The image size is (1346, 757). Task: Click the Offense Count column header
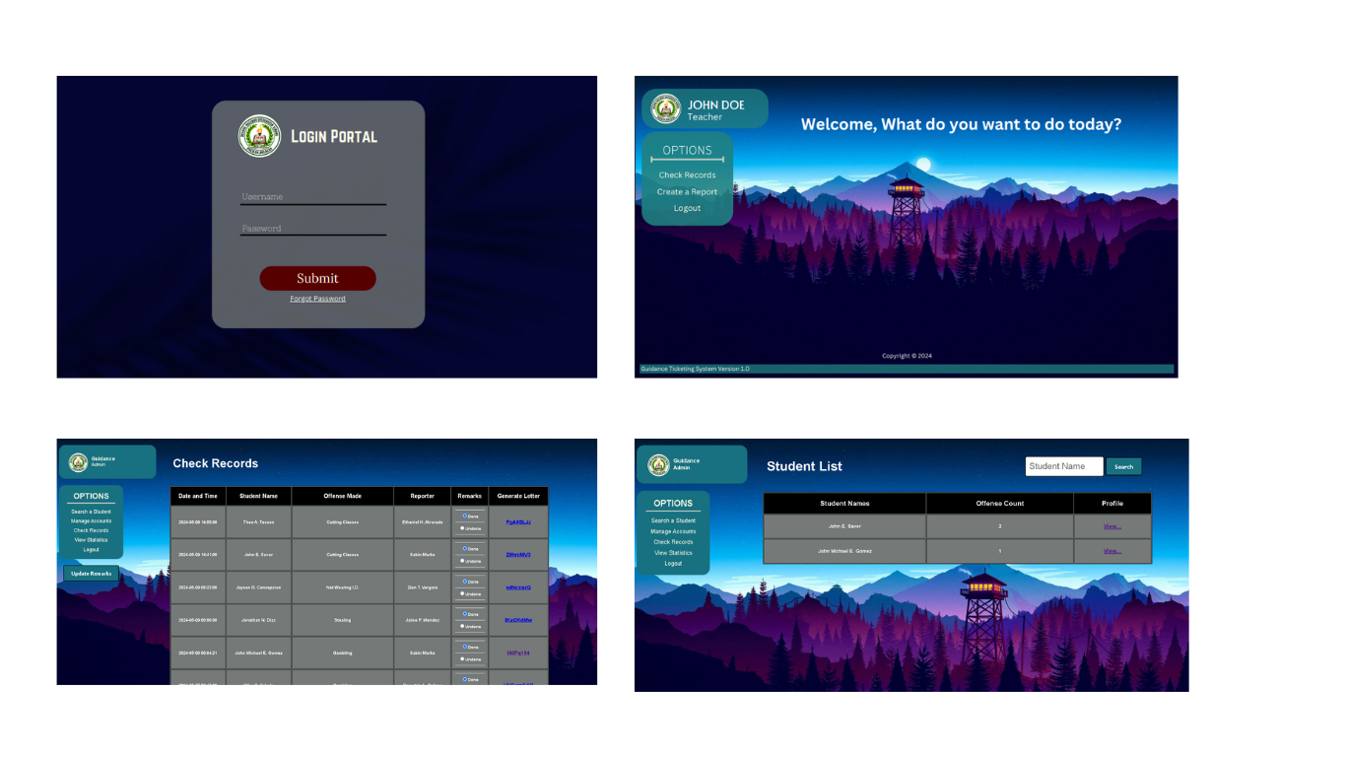pyautogui.click(x=1000, y=504)
